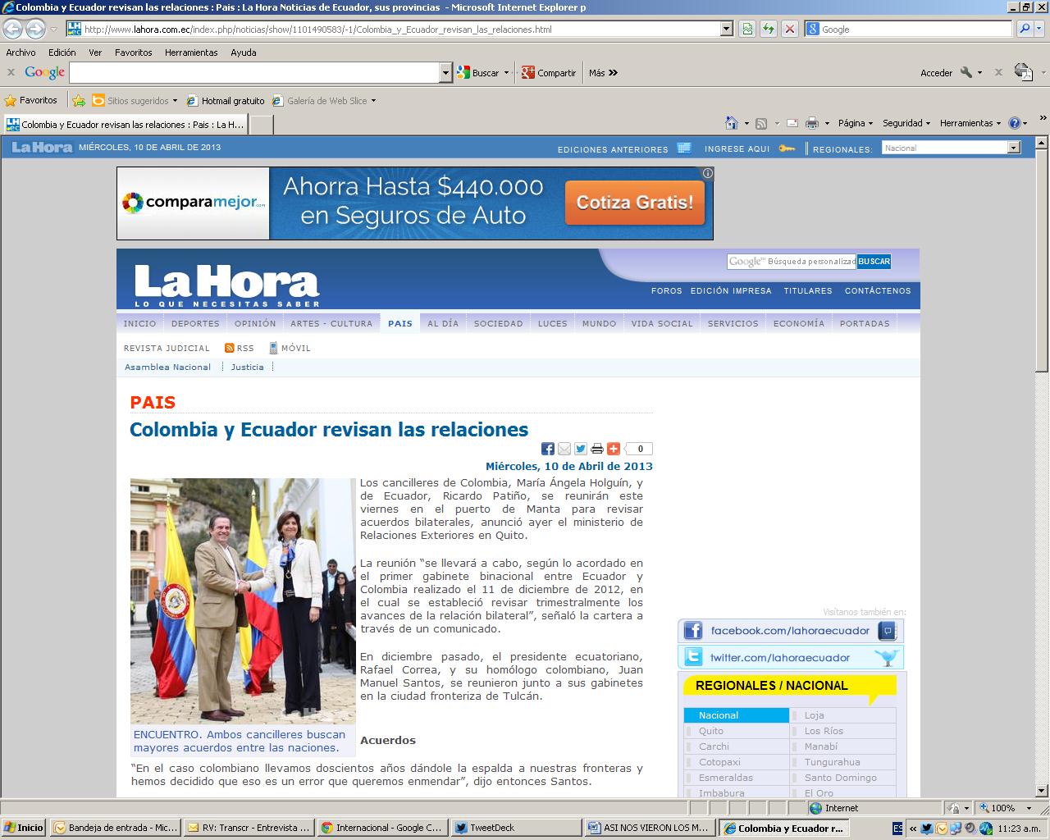Switch to Internacional - Google Chrome taskbar window
Image resolution: width=1050 pixels, height=840 pixels.
click(382, 828)
